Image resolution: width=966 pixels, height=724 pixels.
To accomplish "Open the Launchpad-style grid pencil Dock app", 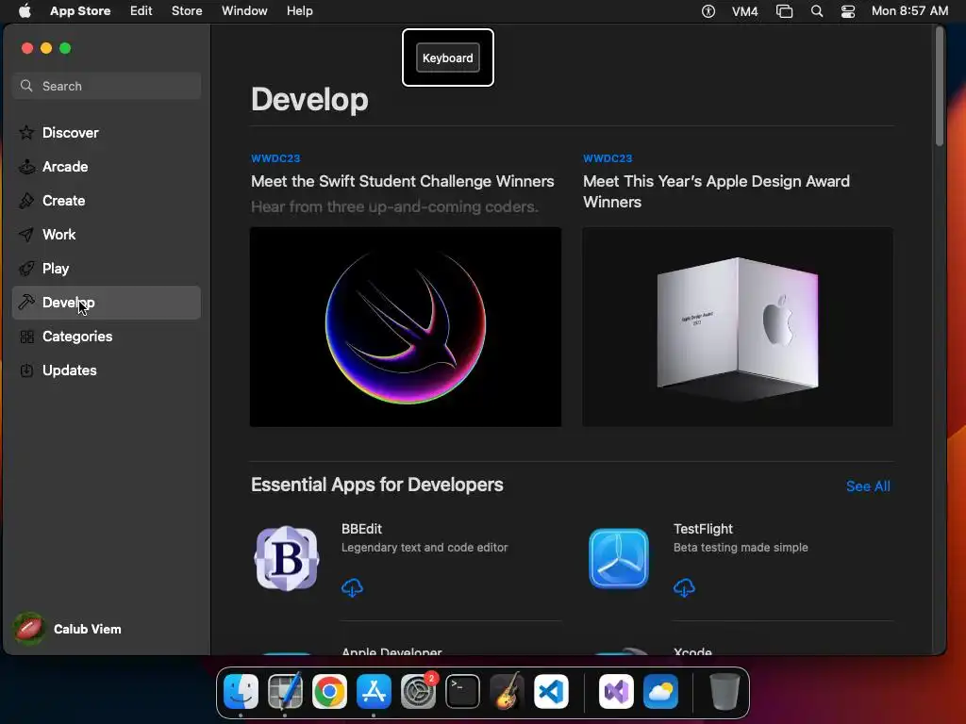I will (285, 691).
